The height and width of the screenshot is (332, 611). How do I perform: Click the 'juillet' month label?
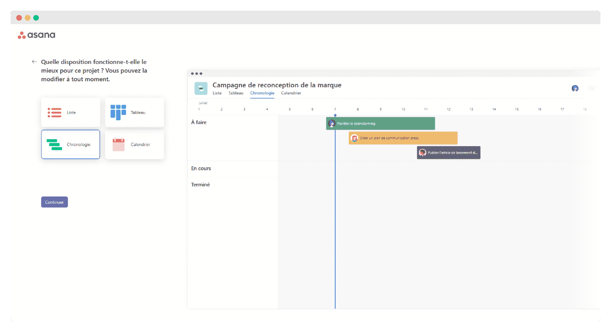[x=203, y=103]
